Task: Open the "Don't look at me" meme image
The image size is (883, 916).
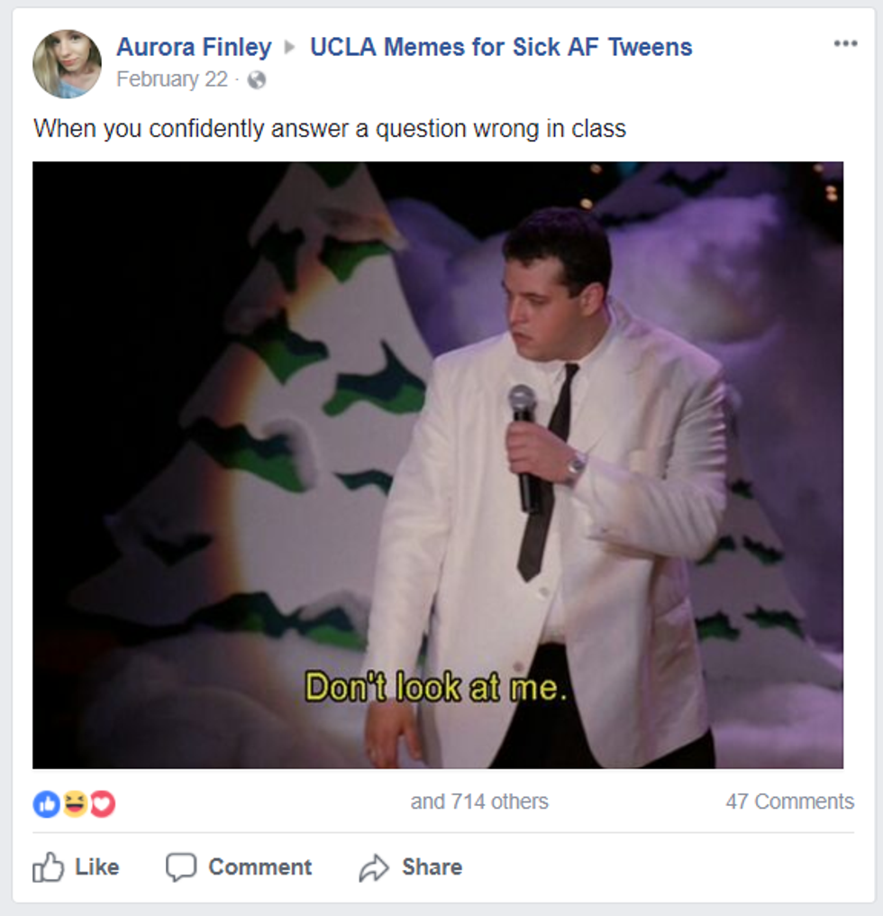Action: point(438,465)
